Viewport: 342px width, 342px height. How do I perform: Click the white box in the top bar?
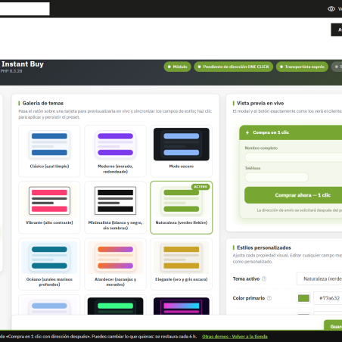[25, 9]
